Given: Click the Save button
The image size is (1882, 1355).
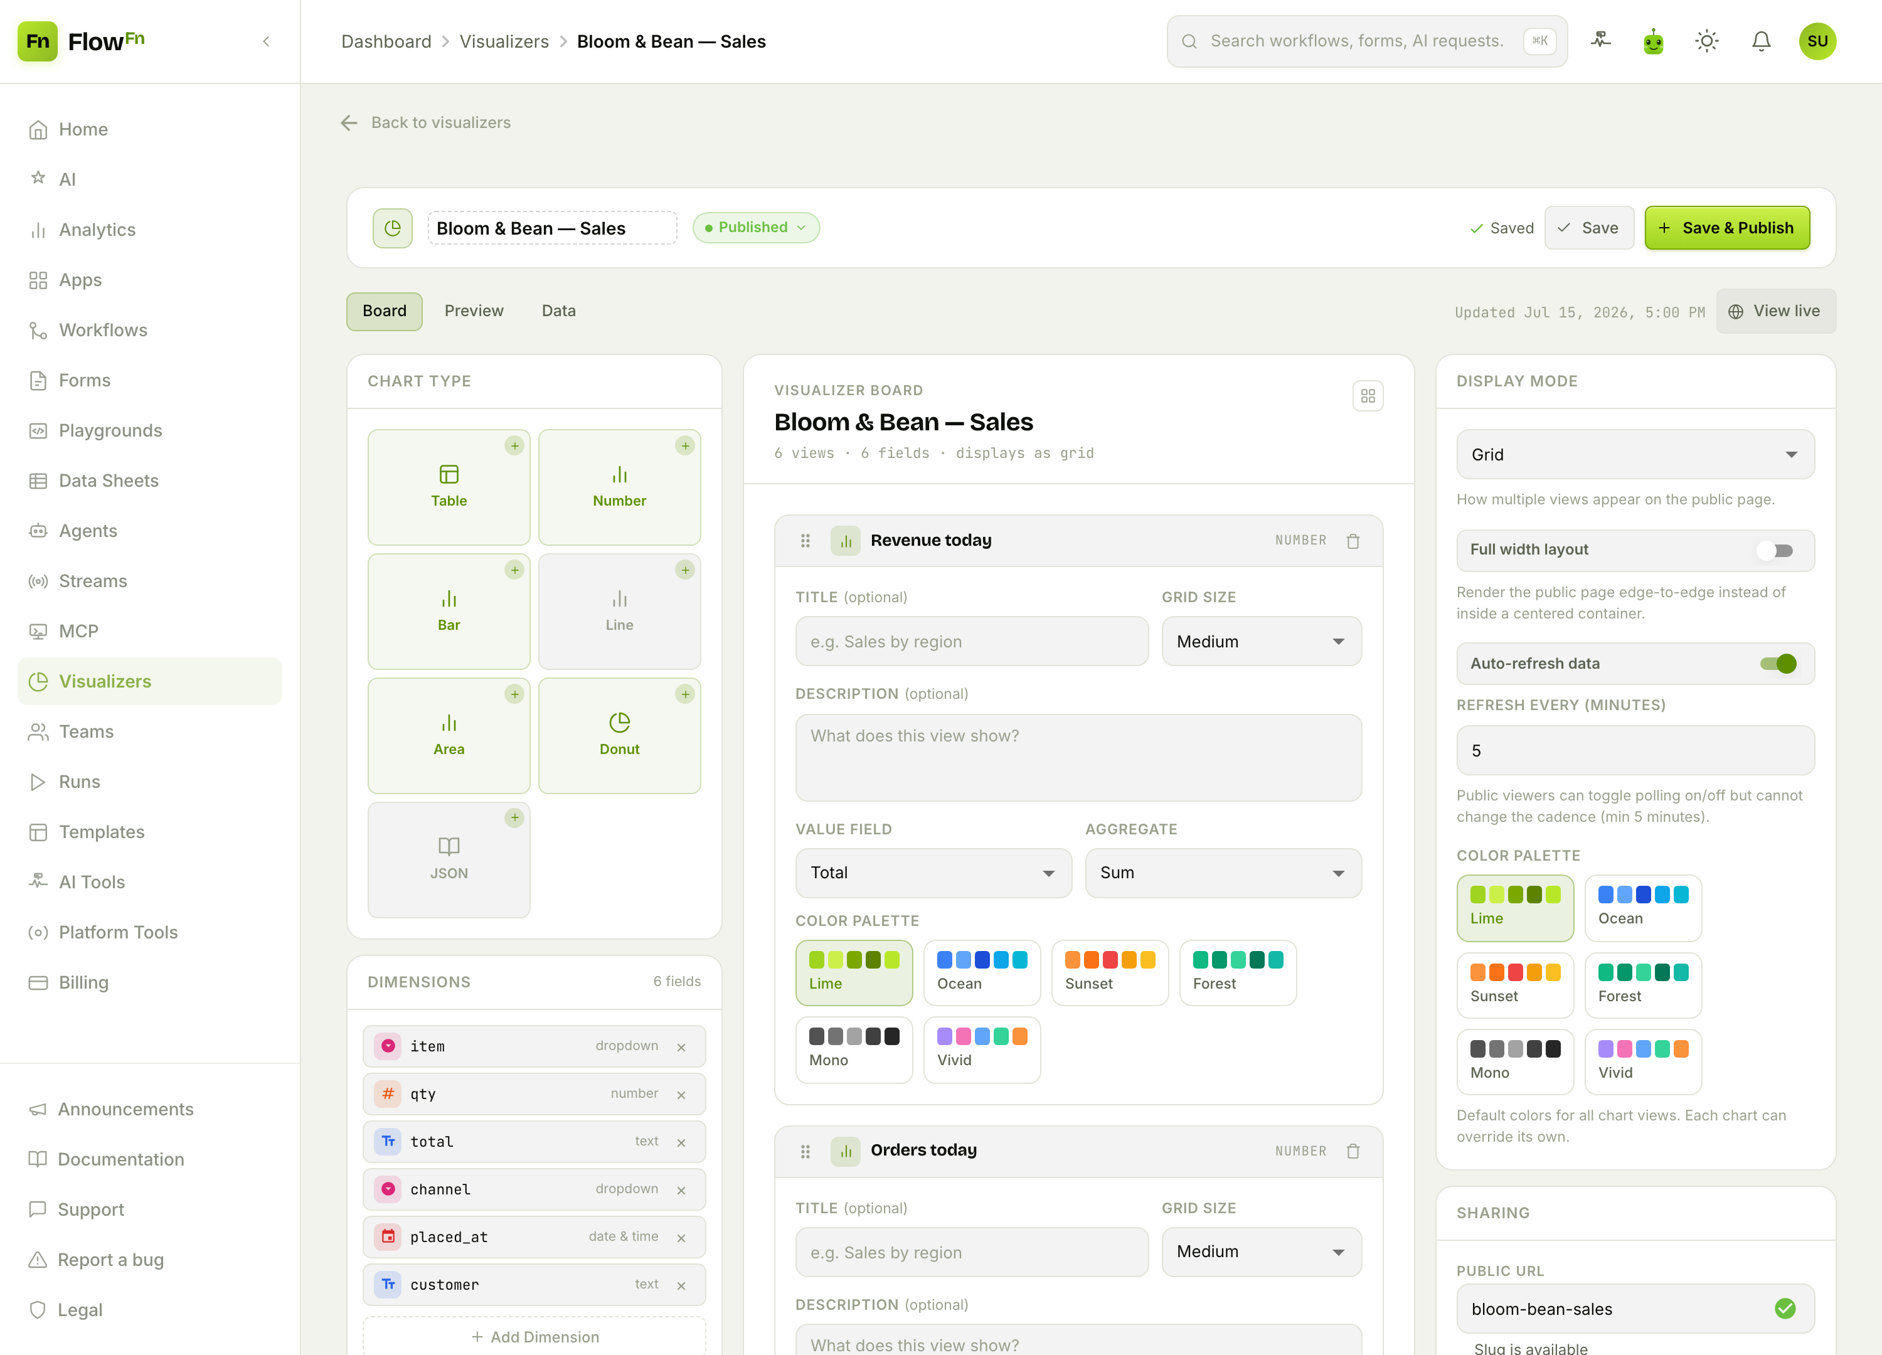Looking at the screenshot, I should (1588, 227).
